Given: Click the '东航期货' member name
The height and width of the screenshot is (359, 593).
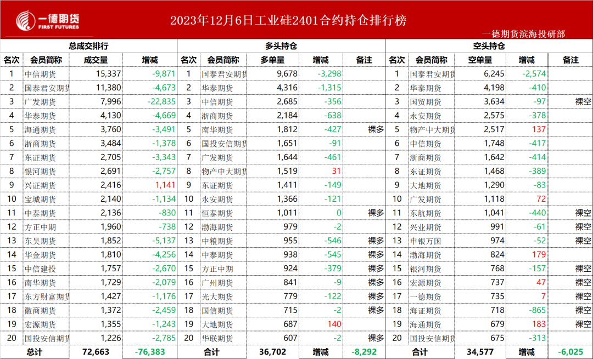Looking at the screenshot, I should [426, 213].
